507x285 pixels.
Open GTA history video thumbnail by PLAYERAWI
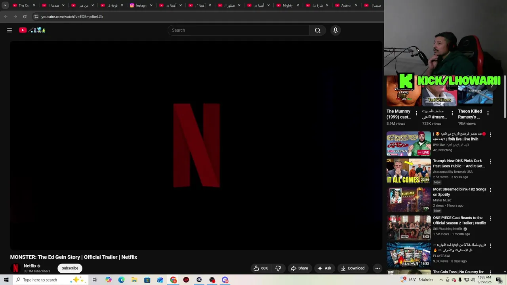pyautogui.click(x=408, y=255)
